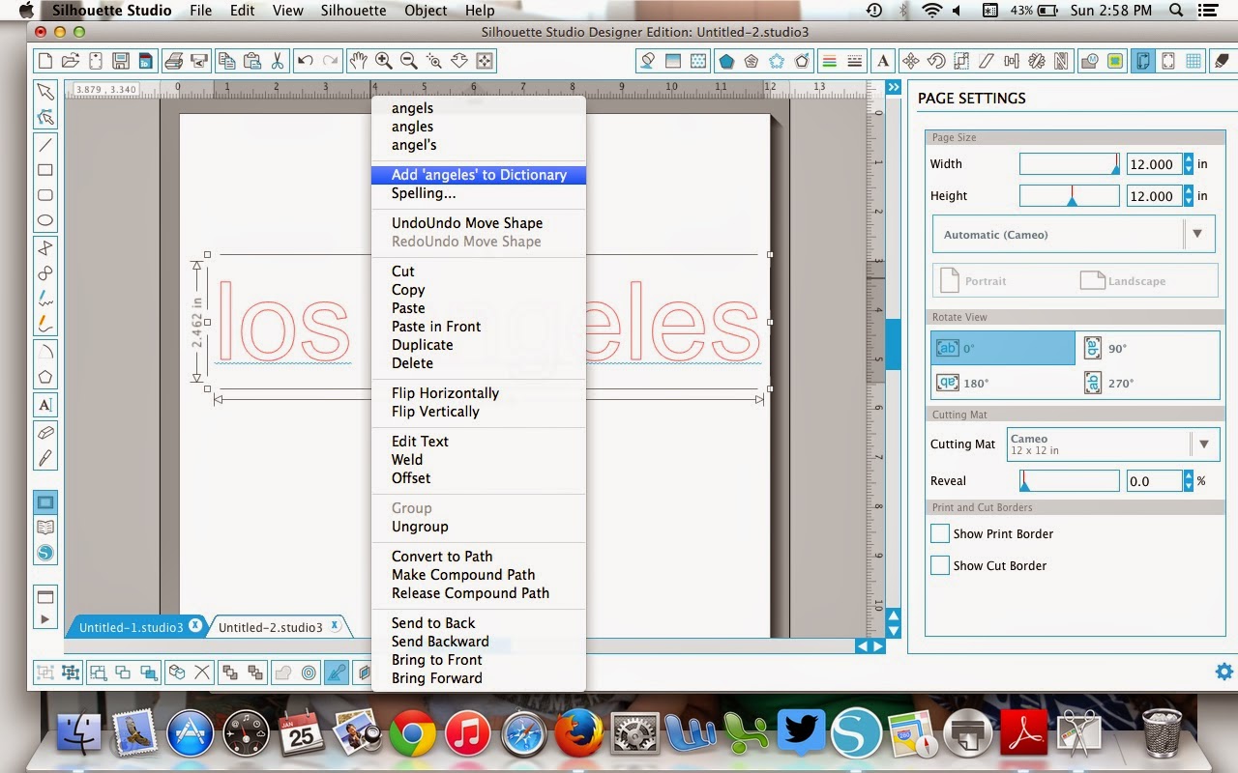Select the 0° rotate view option
The width and height of the screenshot is (1238, 773).
pos(1003,348)
